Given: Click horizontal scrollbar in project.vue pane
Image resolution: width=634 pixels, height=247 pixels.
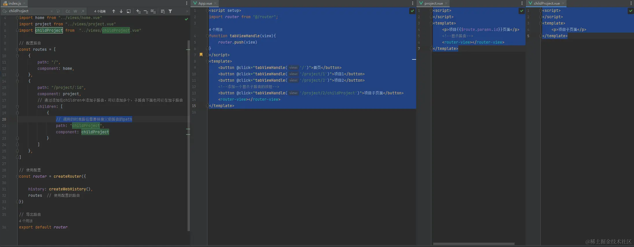Looking at the screenshot, I should pyautogui.click(x=474, y=244).
